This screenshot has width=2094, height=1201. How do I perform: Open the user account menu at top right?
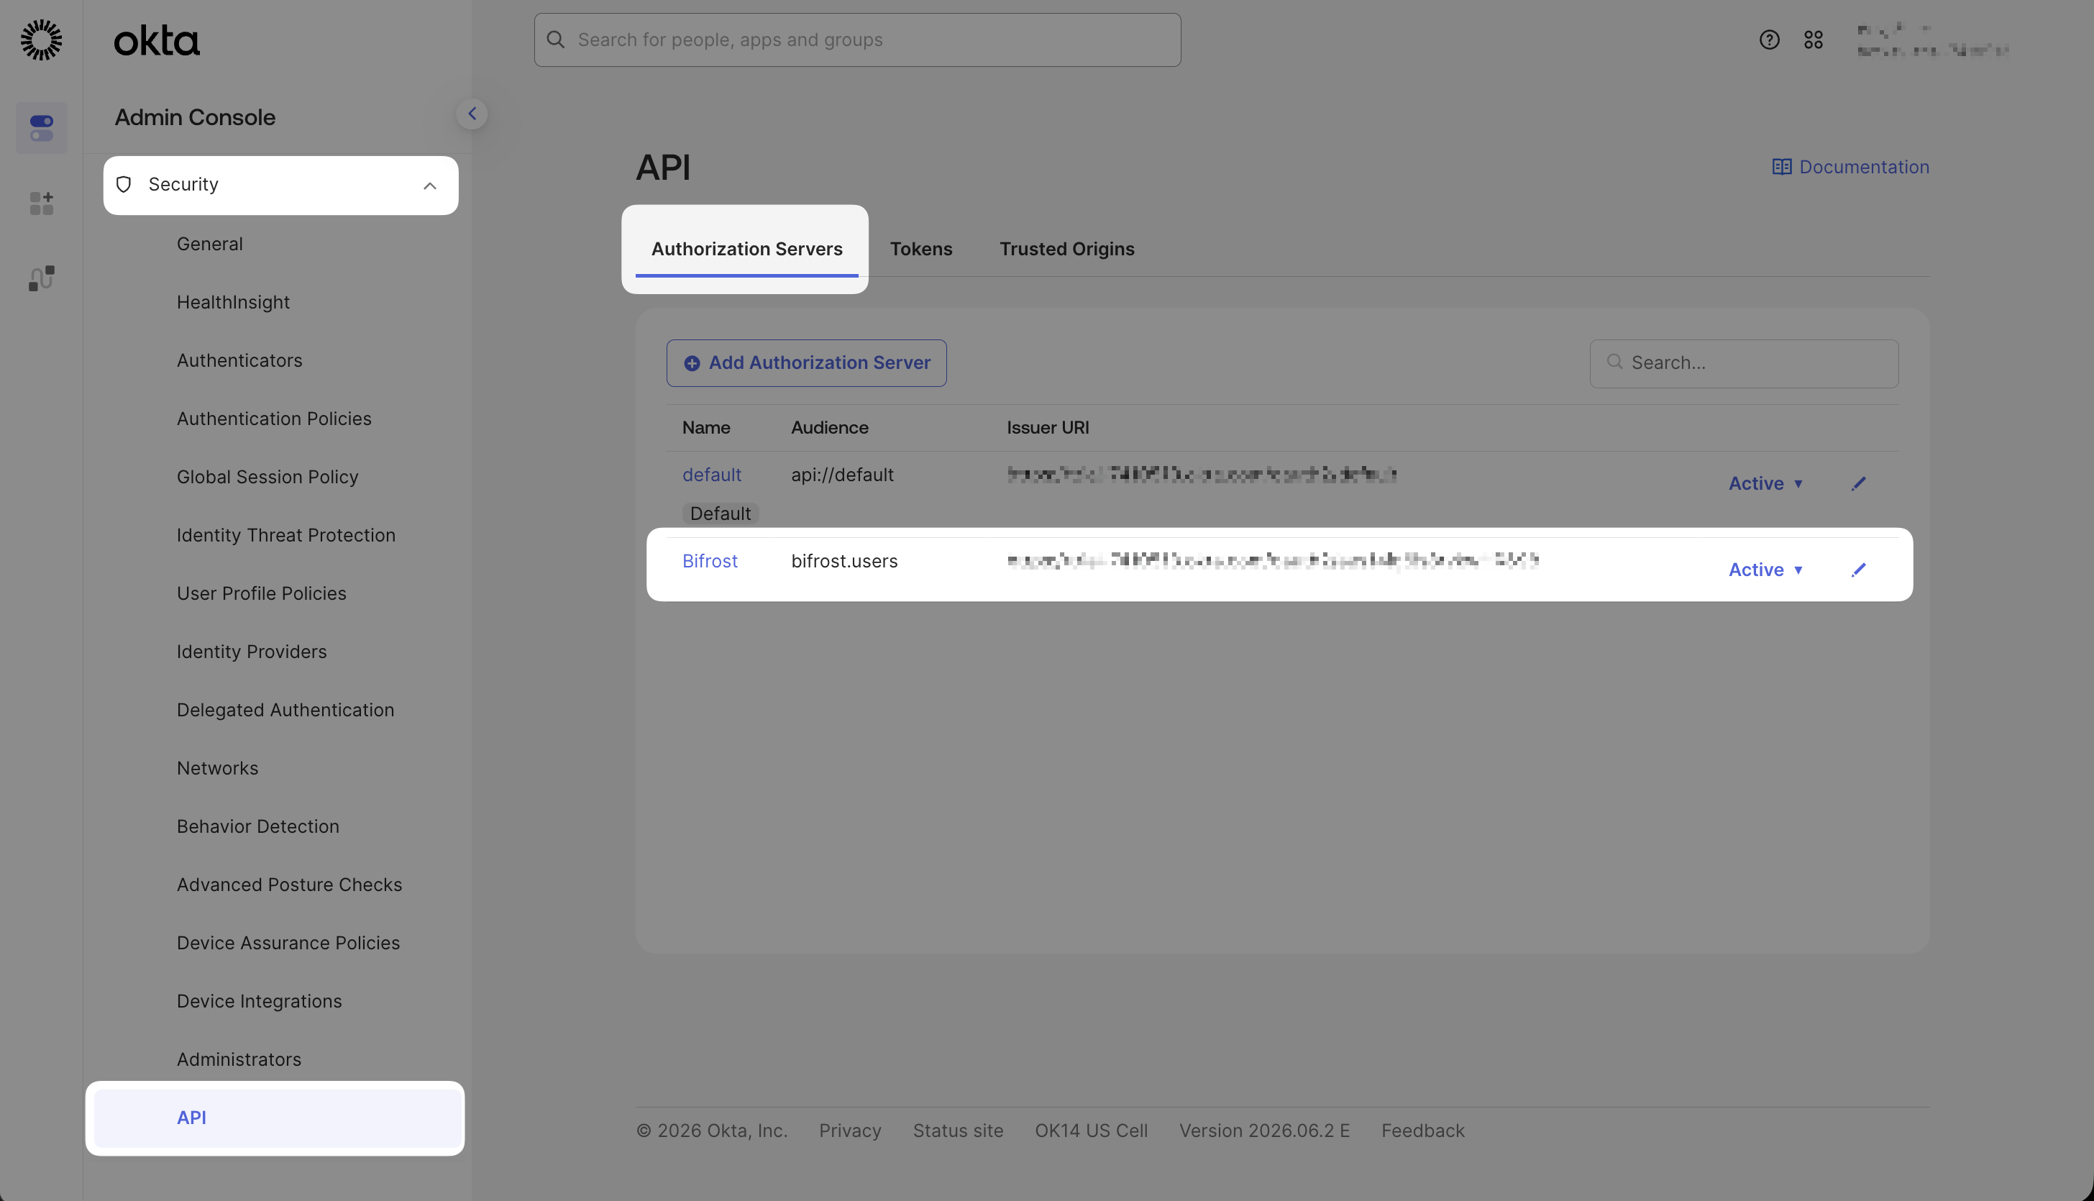(1931, 40)
